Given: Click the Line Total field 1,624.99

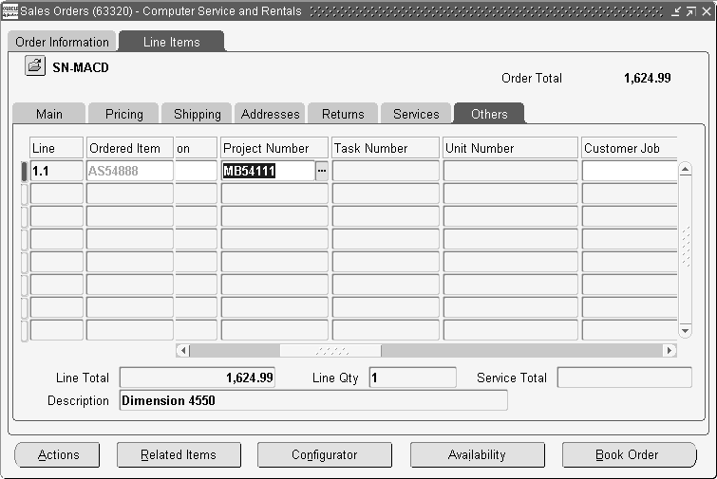Looking at the screenshot, I should (198, 378).
